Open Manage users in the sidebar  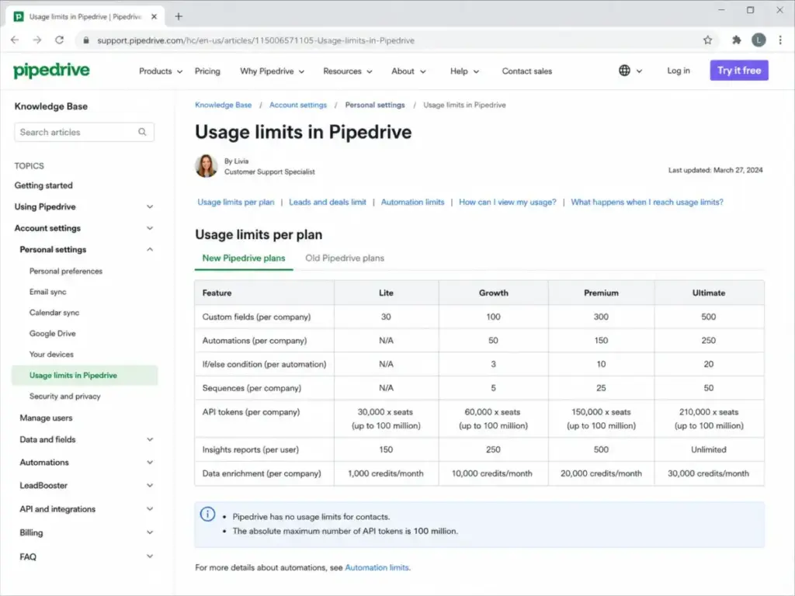(46, 418)
